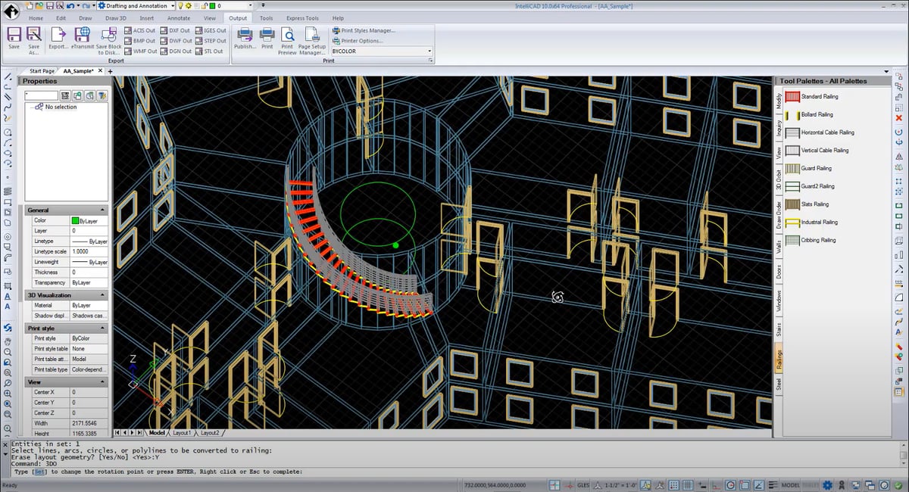Open the Express Tools ribbon tab
Image resolution: width=909 pixels, height=492 pixels.
click(301, 18)
